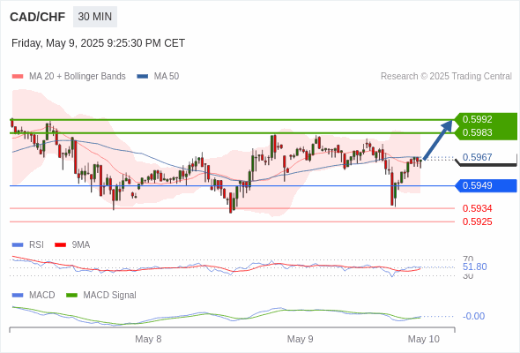Click the MACD value -0.00
The height and width of the screenshot is (353, 520).
(473, 316)
